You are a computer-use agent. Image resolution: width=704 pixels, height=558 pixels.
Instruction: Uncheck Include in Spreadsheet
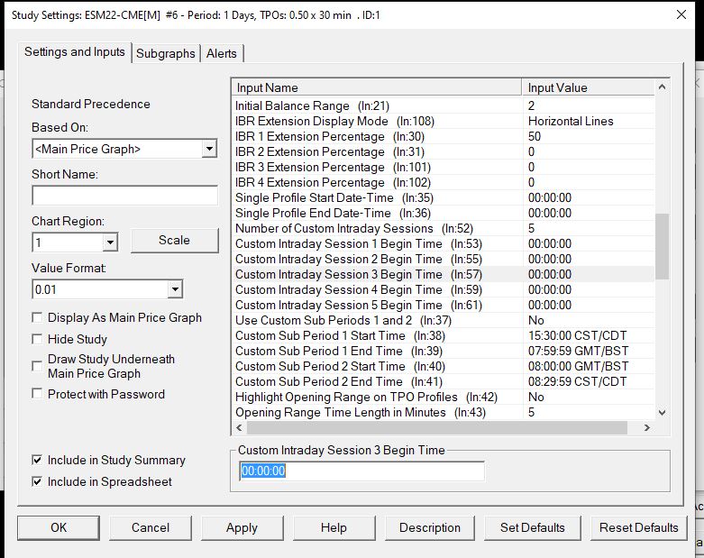37,481
